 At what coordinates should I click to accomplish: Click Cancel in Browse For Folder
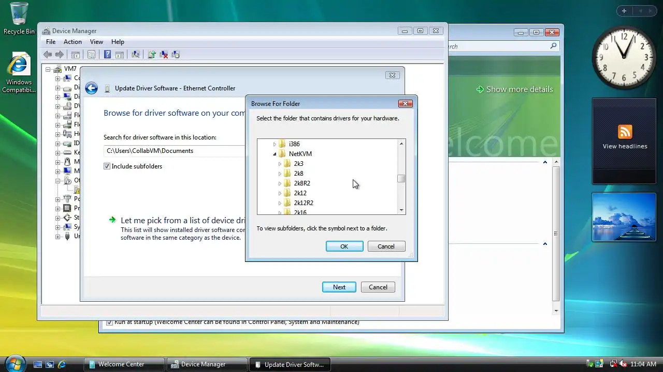[386, 246]
